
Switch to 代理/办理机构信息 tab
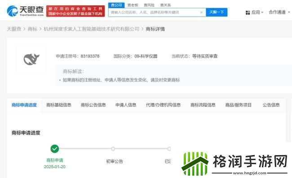(x=164, y=105)
